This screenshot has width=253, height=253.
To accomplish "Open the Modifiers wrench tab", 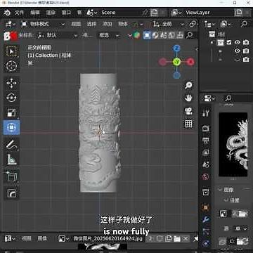I will pos(206,219).
